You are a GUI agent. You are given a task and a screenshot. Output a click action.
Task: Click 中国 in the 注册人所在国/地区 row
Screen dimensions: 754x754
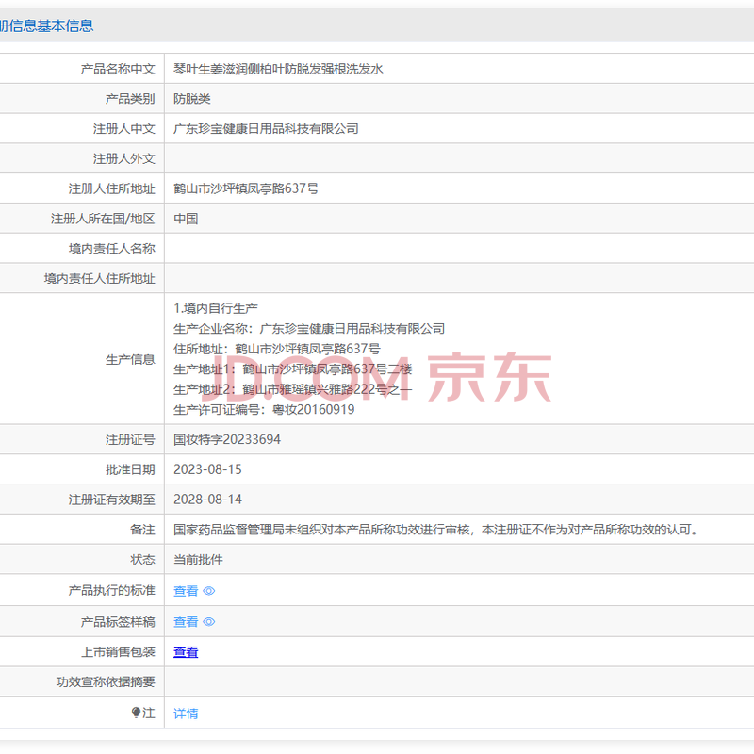coord(186,219)
